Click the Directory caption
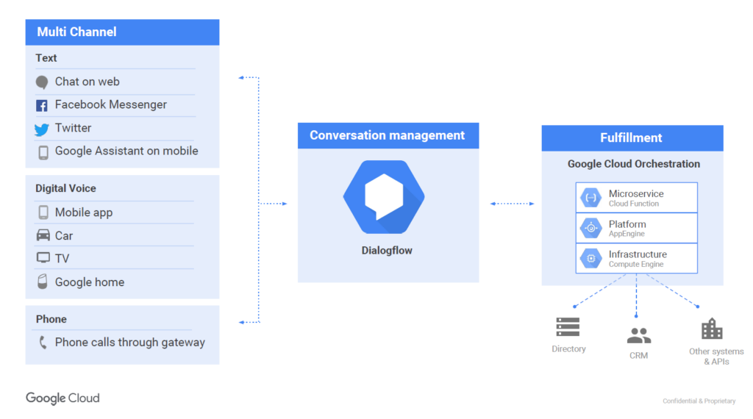 568,349
